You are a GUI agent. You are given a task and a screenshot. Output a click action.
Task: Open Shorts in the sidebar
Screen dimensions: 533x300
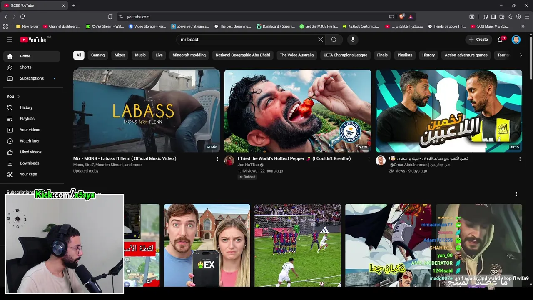32,67
